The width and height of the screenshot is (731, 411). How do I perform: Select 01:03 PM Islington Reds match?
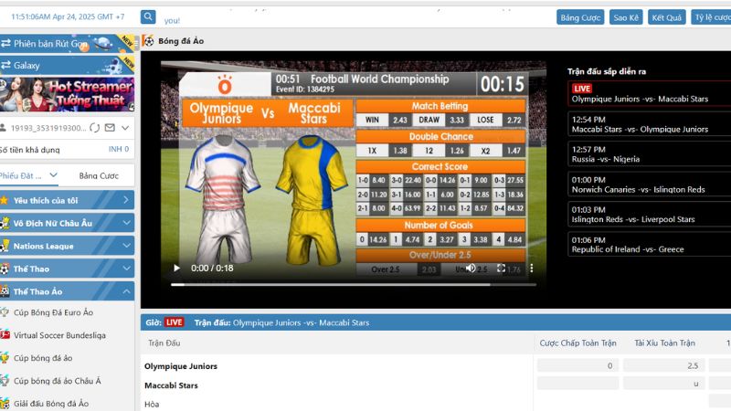pyautogui.click(x=649, y=215)
